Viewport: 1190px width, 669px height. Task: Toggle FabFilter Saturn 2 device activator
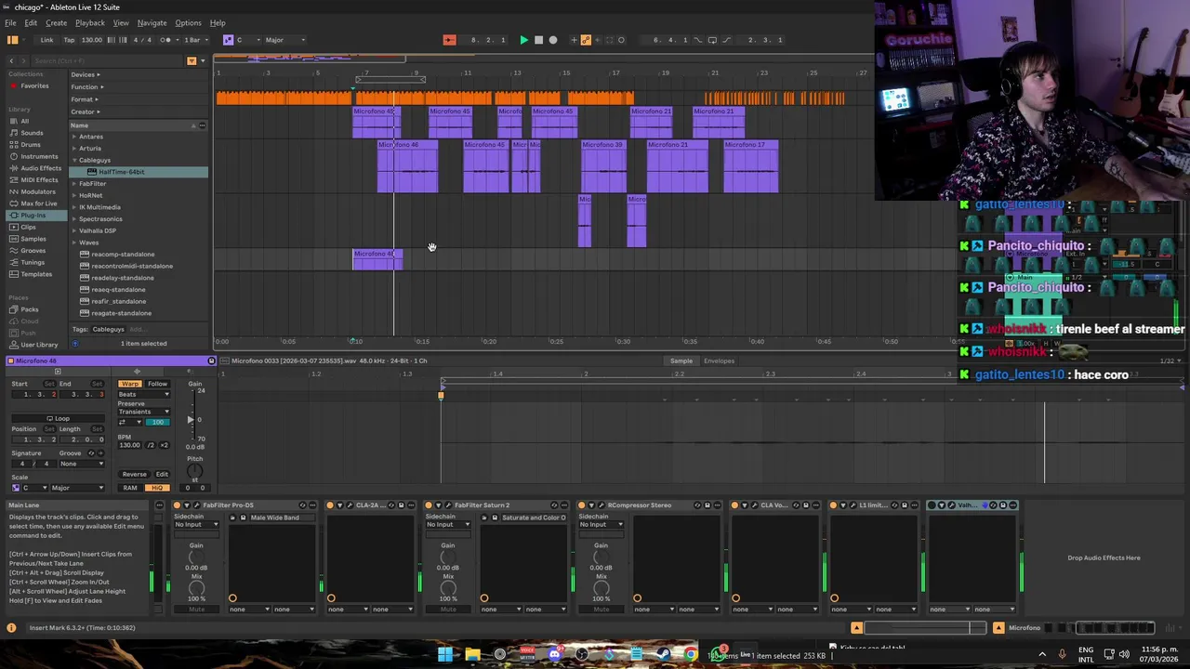pos(429,505)
